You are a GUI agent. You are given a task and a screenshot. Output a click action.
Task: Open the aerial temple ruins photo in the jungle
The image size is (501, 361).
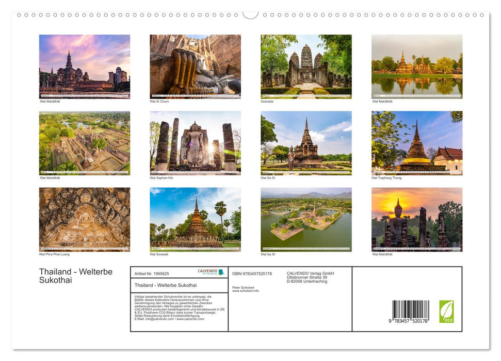point(85,143)
